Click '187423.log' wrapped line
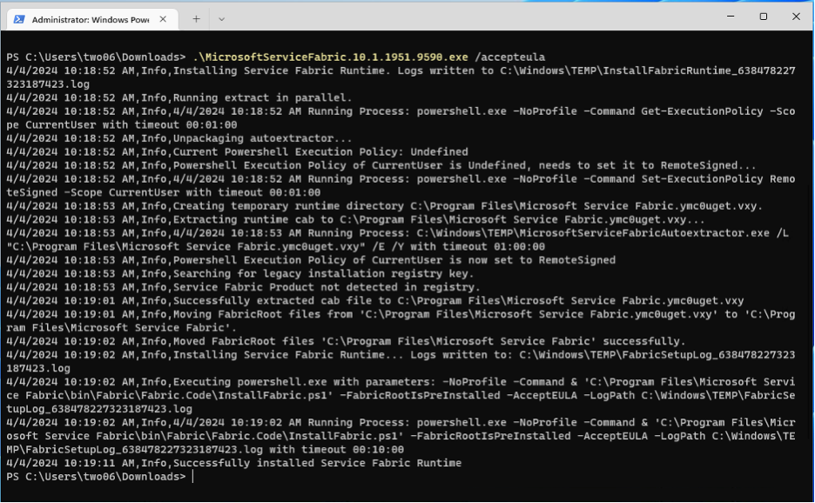Screen dimensions: 815x503 point(38,368)
